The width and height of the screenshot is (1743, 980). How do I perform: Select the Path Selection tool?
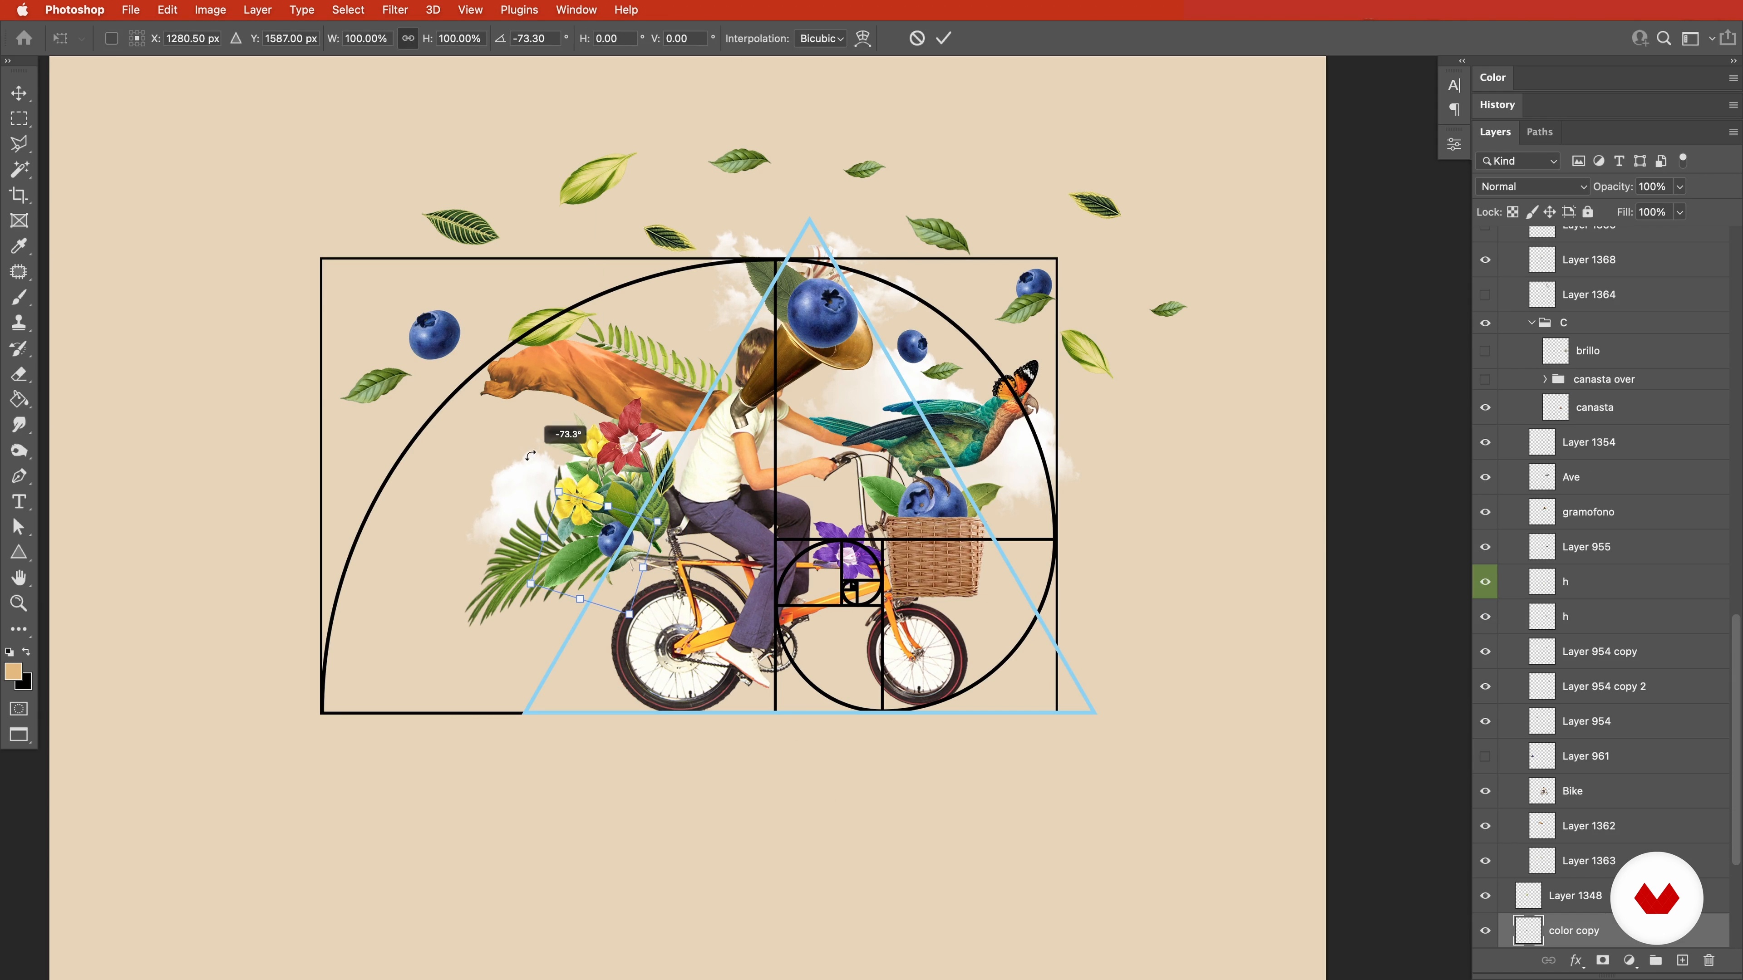point(19,527)
